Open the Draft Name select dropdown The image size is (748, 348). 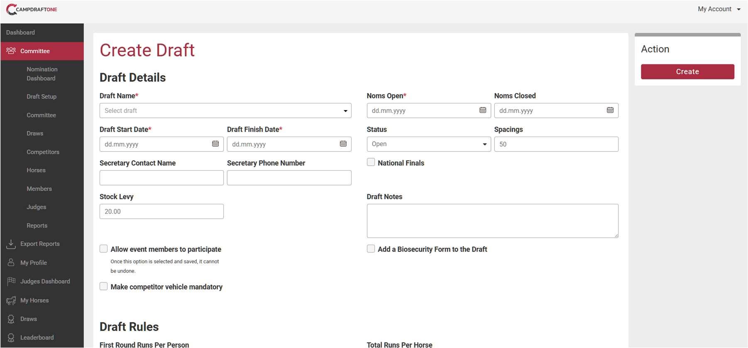click(225, 111)
